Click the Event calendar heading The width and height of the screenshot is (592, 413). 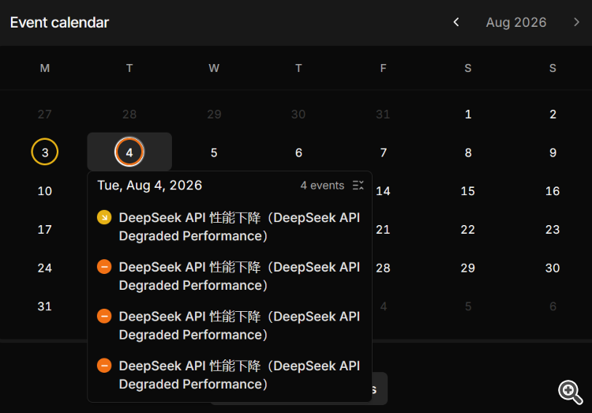click(x=59, y=22)
